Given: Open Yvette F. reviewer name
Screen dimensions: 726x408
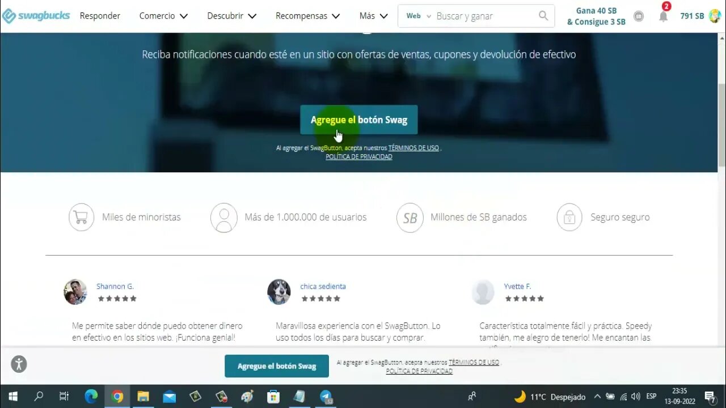Looking at the screenshot, I should tap(517, 286).
